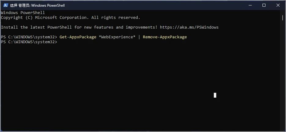Click the white block cursor

tap(215, 95)
